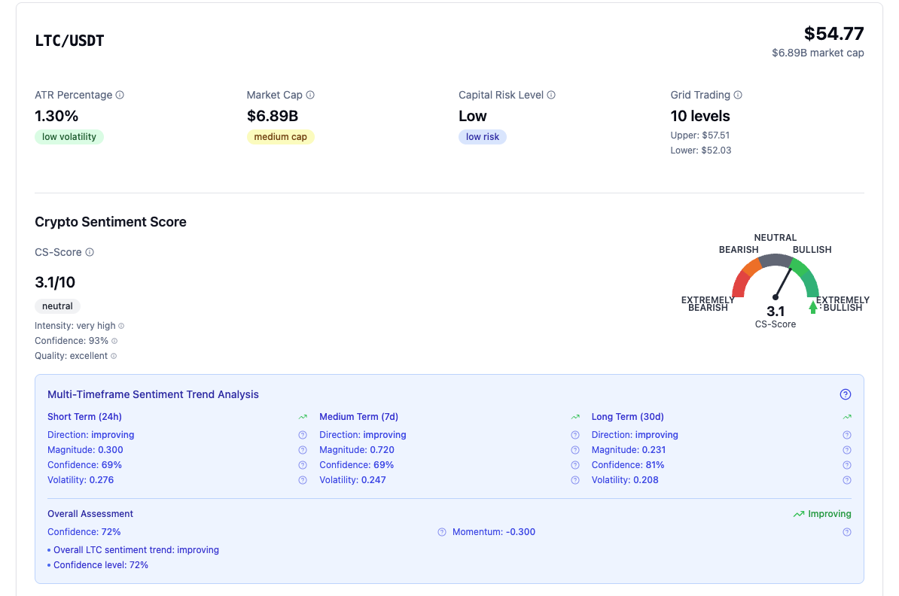Screen dimensions: 899x596
Task: Click the low risk badge
Action: click(482, 137)
